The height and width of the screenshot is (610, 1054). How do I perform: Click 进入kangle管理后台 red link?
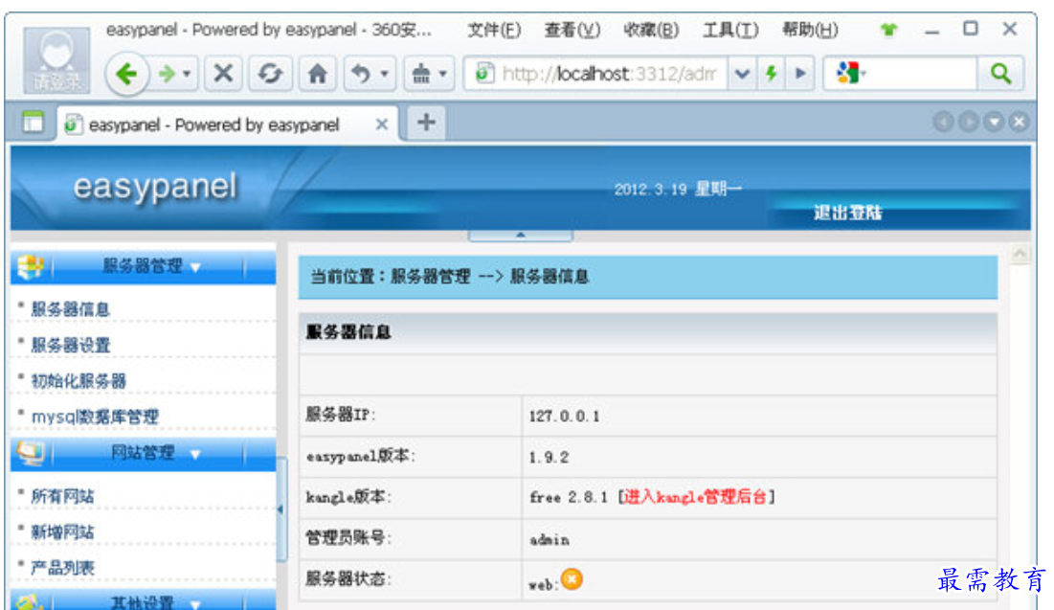[x=695, y=497]
